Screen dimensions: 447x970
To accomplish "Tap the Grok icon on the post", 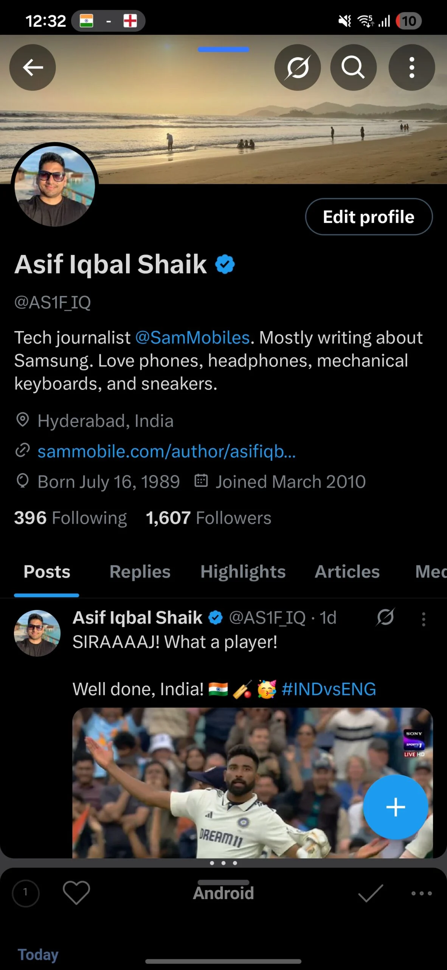I will tap(385, 617).
